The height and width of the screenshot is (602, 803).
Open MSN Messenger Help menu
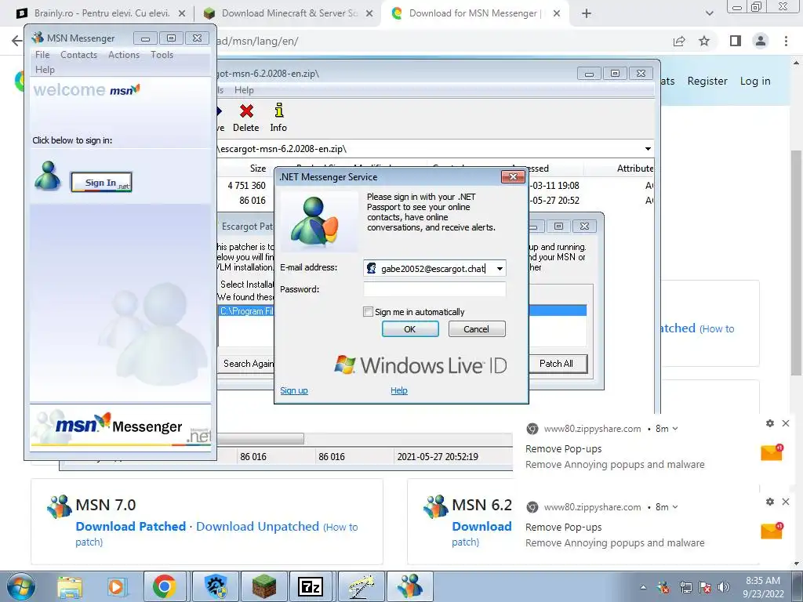(x=45, y=70)
